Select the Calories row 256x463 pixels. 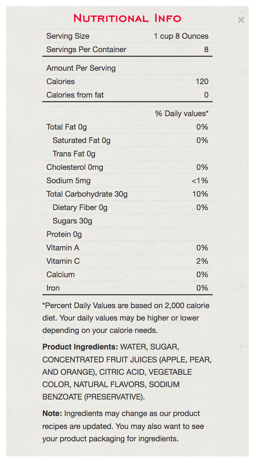pos(127,81)
